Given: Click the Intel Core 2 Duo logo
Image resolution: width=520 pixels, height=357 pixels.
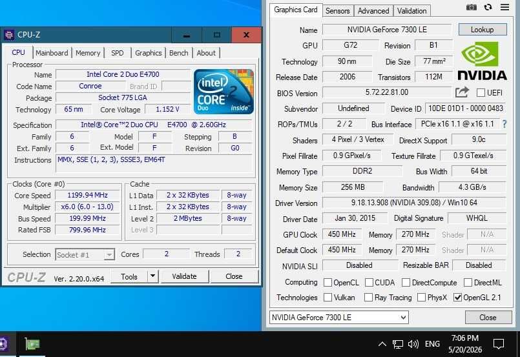Looking at the screenshot, I should [x=224, y=92].
